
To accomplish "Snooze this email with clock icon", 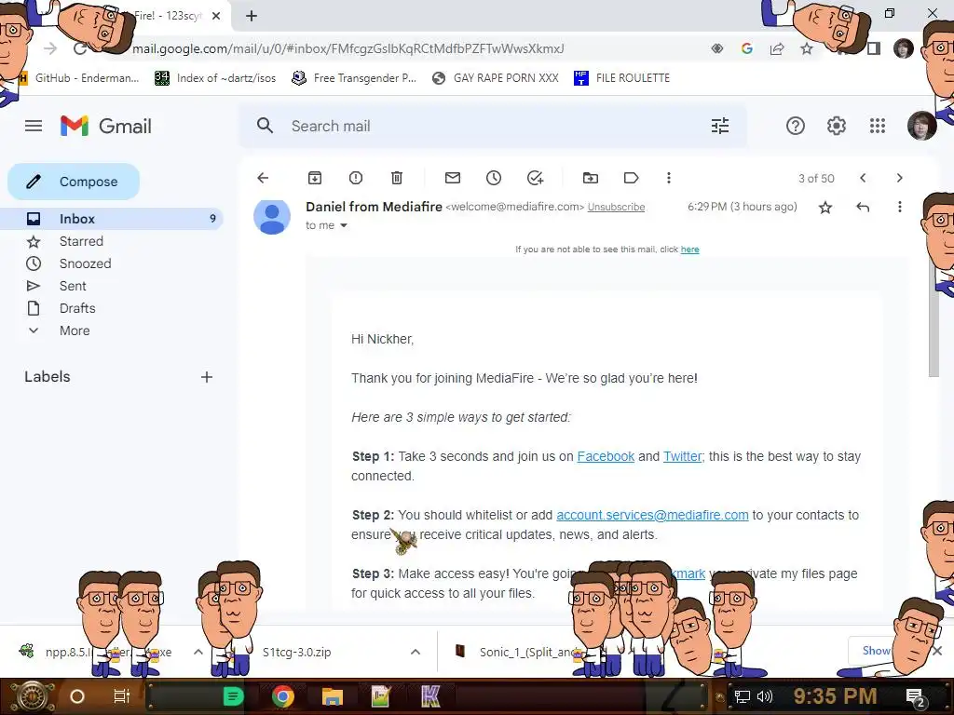I will (494, 178).
